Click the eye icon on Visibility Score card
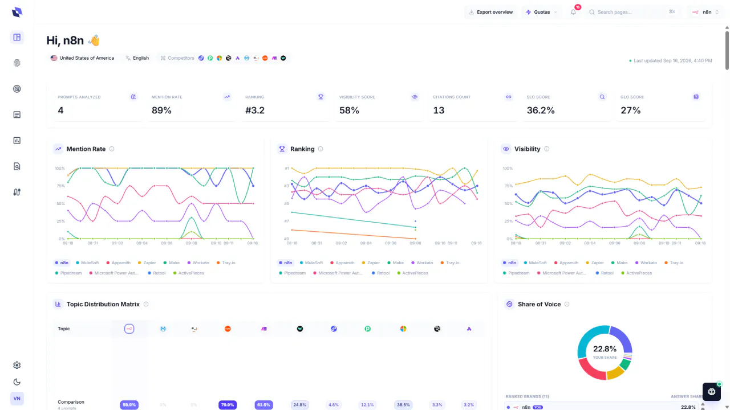730x410 pixels. click(x=415, y=97)
